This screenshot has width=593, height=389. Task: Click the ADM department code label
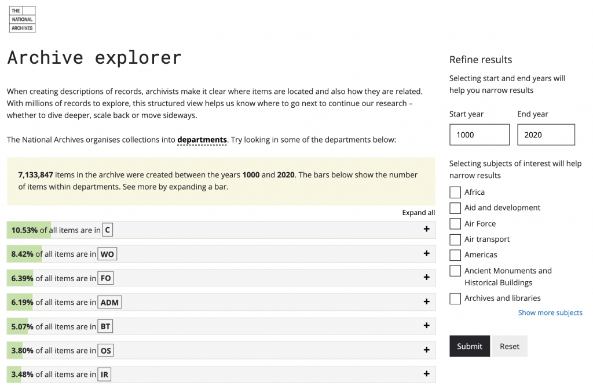coord(109,302)
